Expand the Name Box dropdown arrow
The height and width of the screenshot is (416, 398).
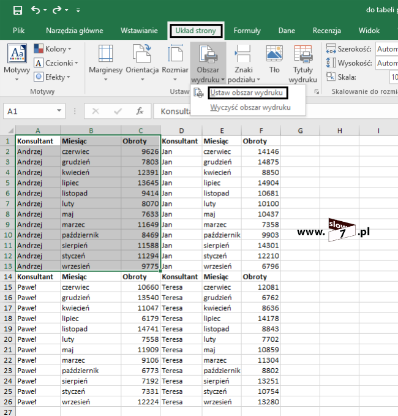click(59, 111)
